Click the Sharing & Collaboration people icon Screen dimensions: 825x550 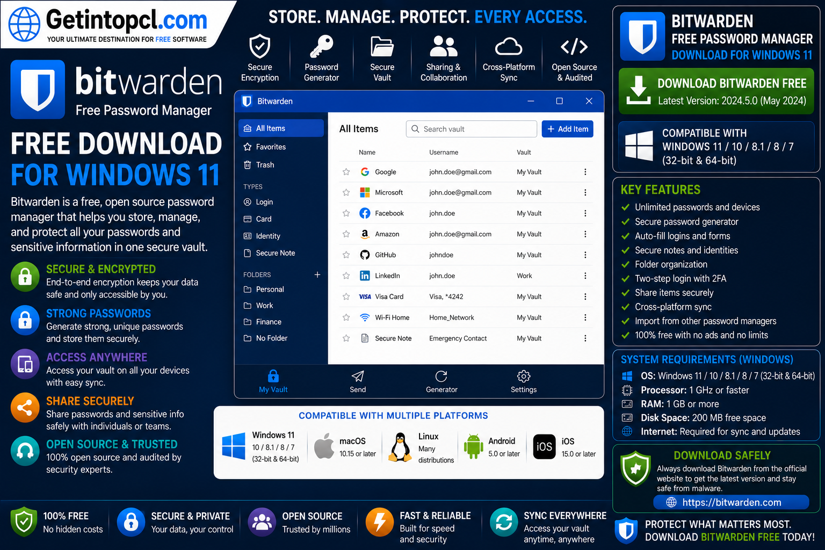444,47
